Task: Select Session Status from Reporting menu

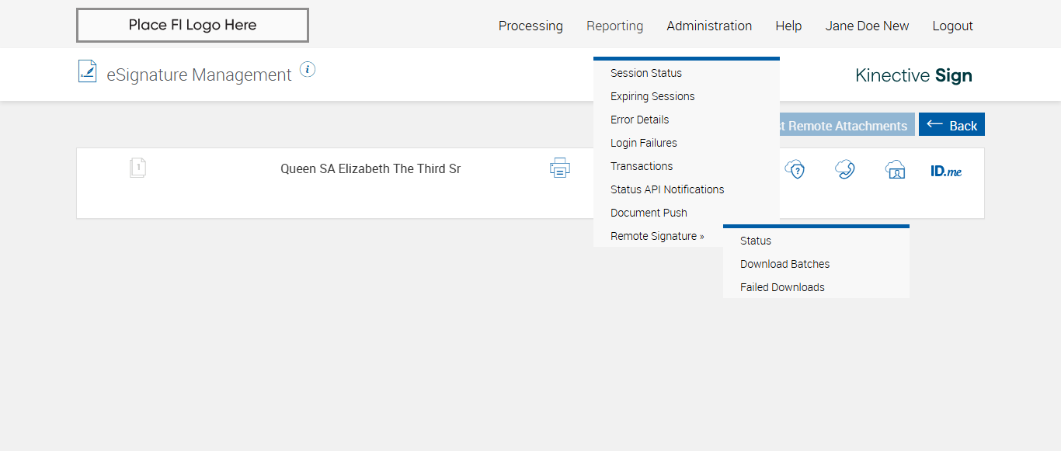Action: click(646, 73)
